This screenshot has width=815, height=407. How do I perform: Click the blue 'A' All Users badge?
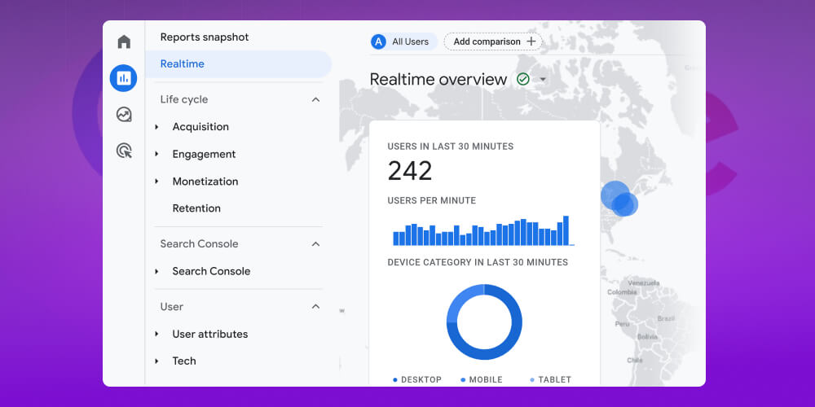point(378,42)
